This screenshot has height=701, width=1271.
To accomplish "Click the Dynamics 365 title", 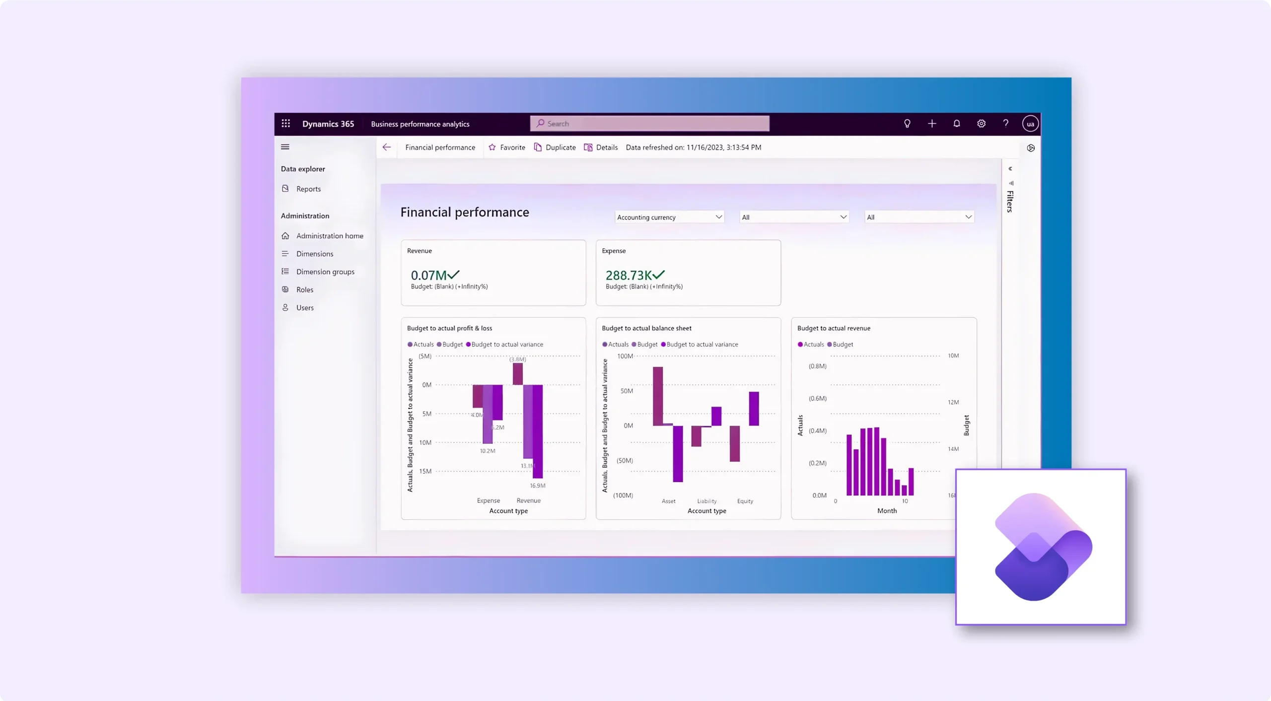I will click(x=328, y=124).
